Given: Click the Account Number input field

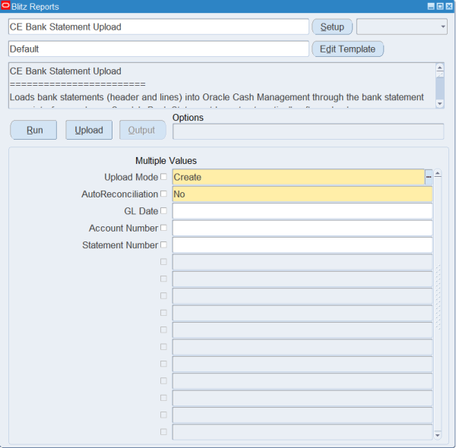Looking at the screenshot, I should tap(302, 228).
